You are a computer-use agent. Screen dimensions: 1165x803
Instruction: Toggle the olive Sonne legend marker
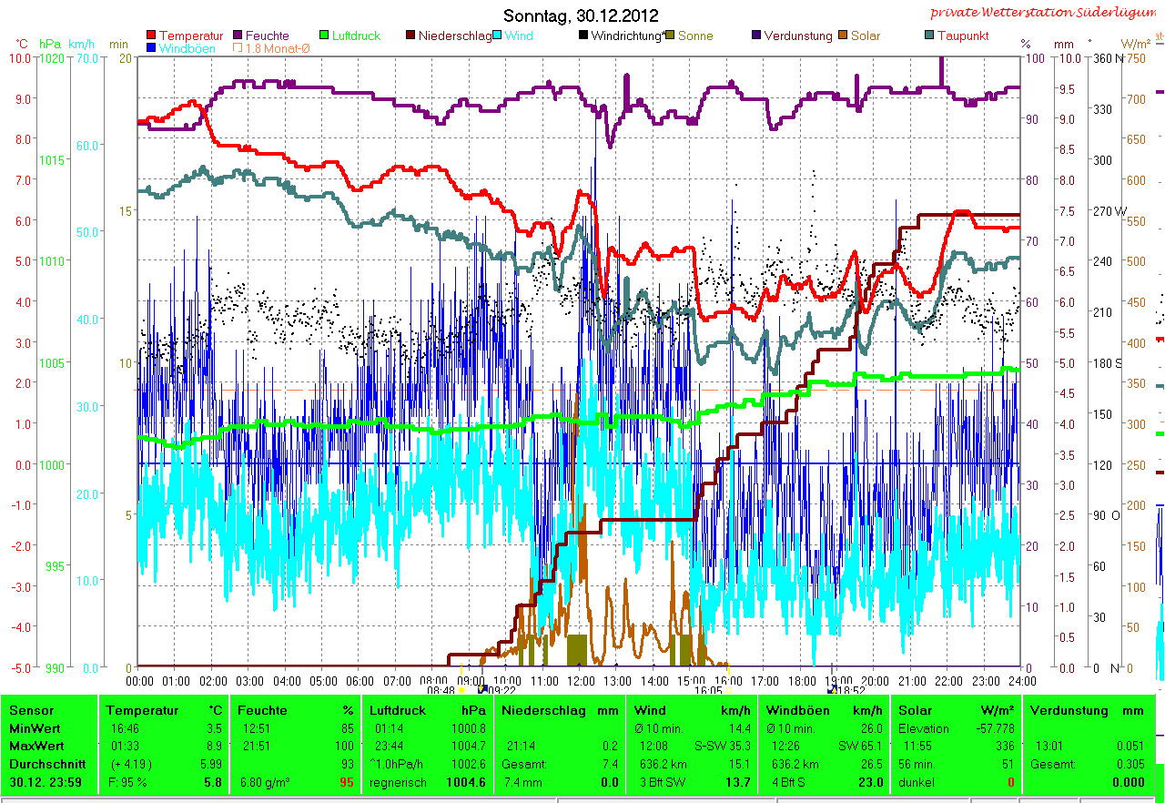(x=671, y=36)
